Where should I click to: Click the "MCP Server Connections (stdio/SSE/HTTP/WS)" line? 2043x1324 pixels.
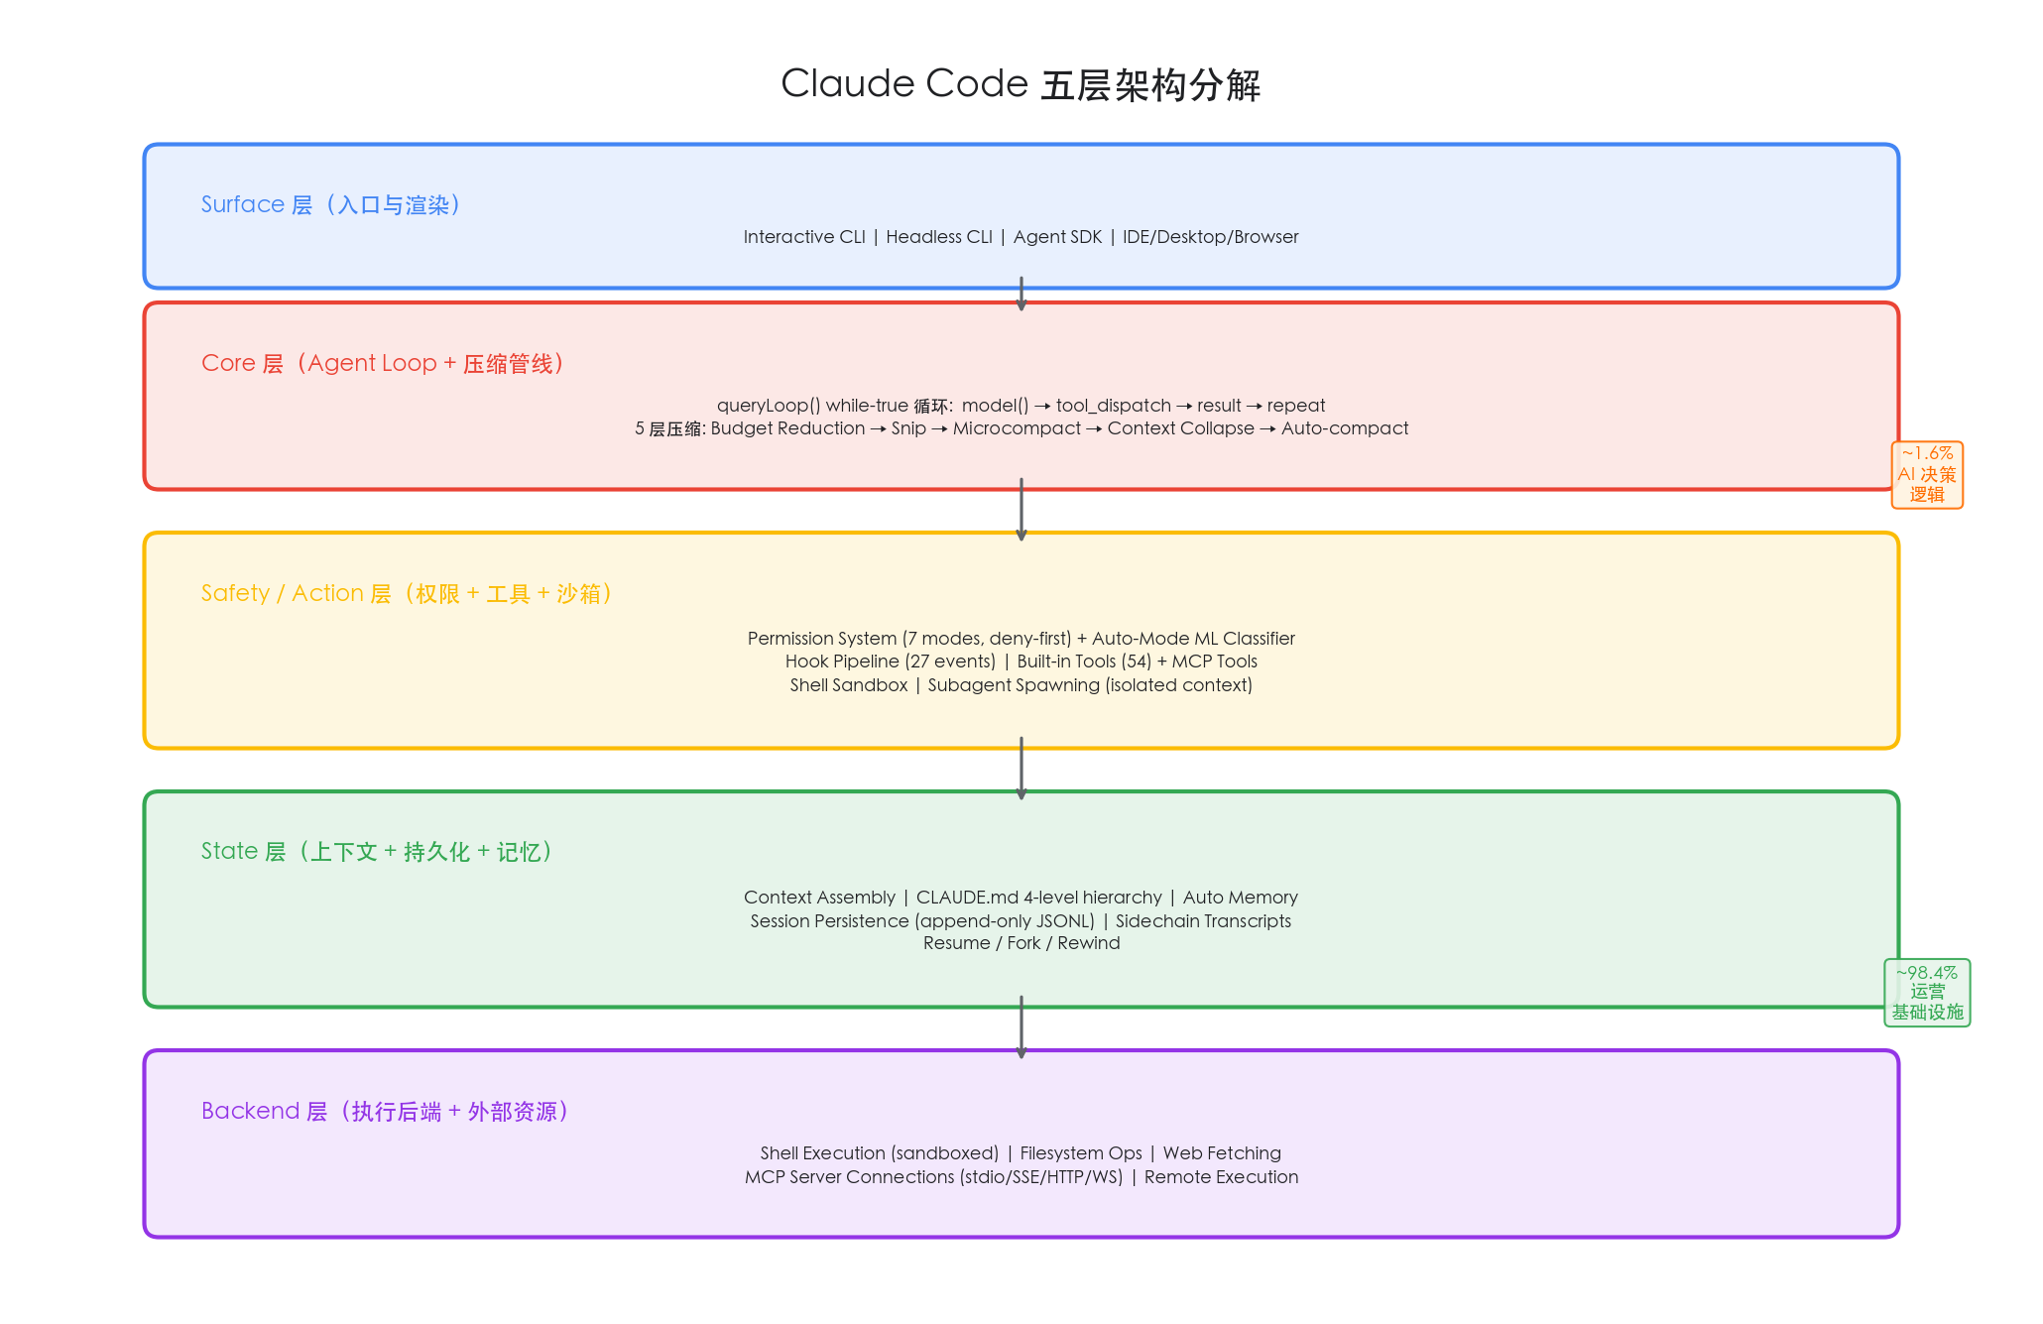click(1021, 1177)
